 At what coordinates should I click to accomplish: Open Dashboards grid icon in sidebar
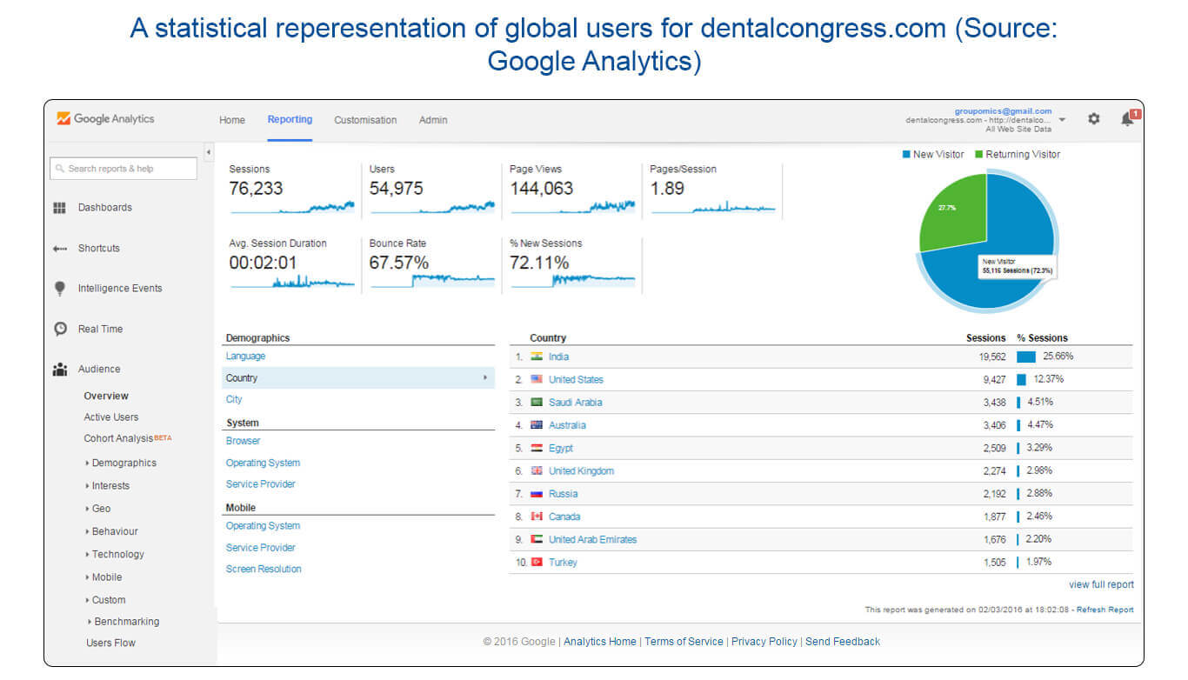click(59, 208)
